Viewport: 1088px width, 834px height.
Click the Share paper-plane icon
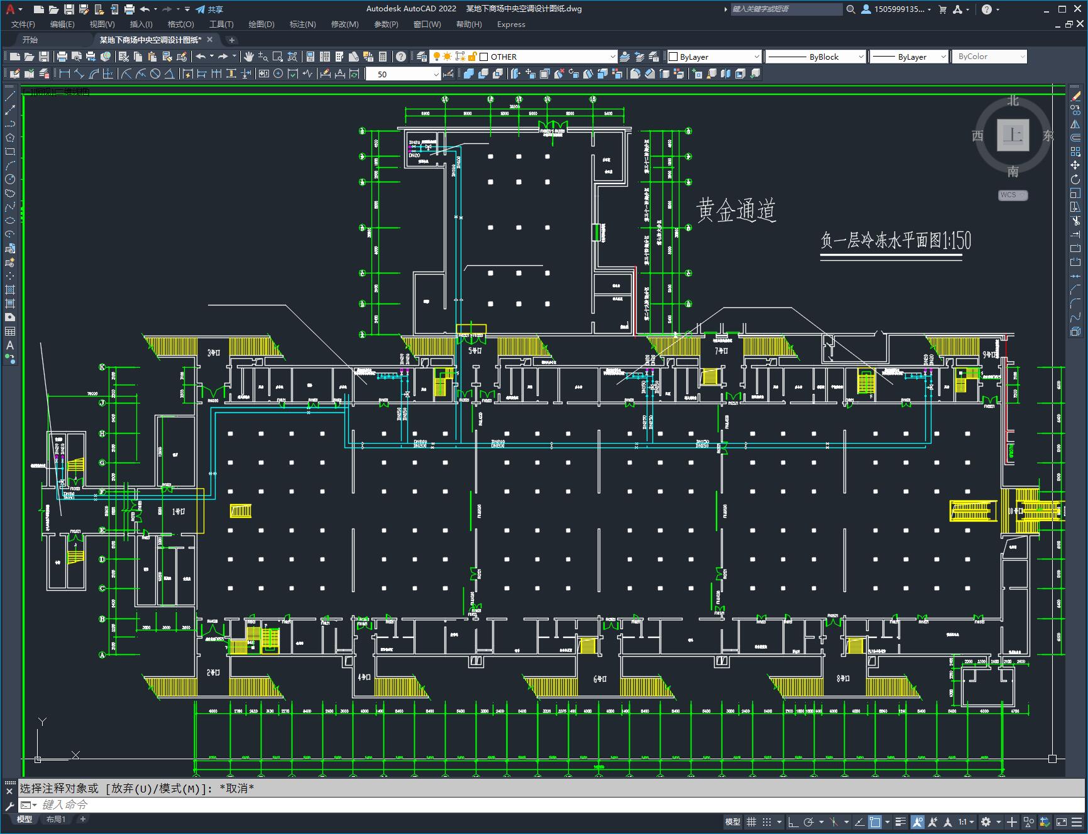(200, 9)
